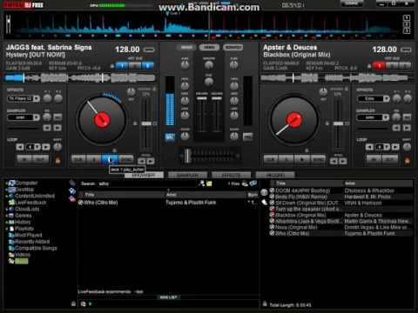Sync the right deck tempo

click(318, 160)
